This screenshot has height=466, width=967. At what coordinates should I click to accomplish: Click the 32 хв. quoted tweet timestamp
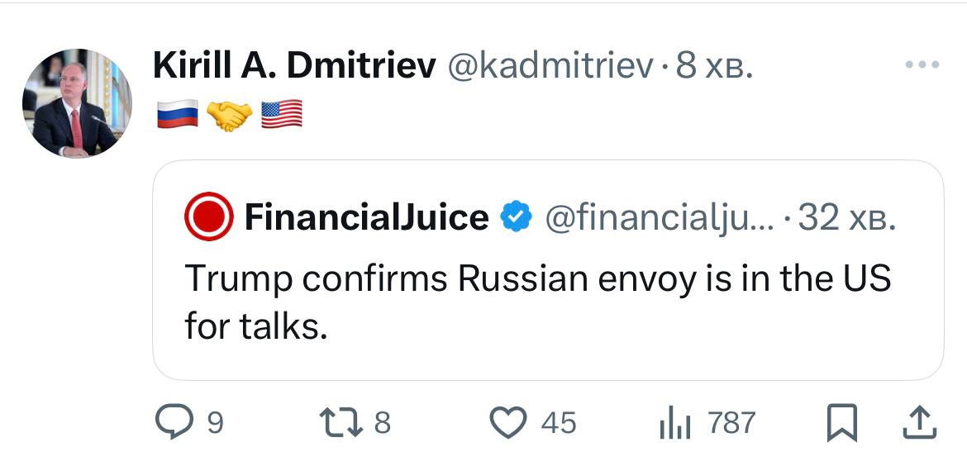845,217
